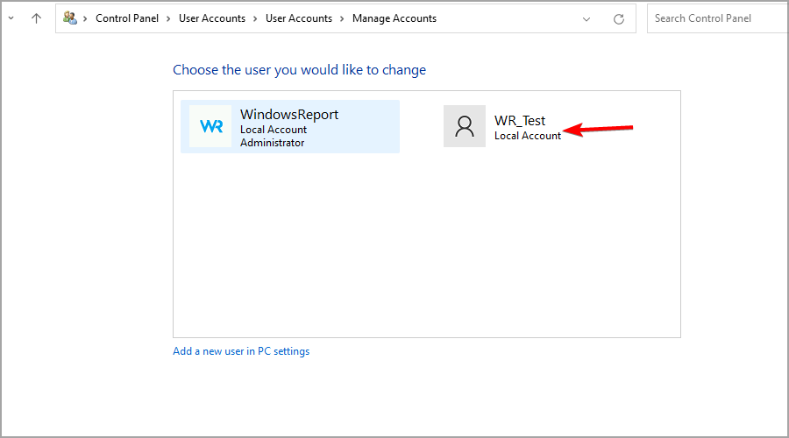Choose the WR_Test account name

click(520, 121)
